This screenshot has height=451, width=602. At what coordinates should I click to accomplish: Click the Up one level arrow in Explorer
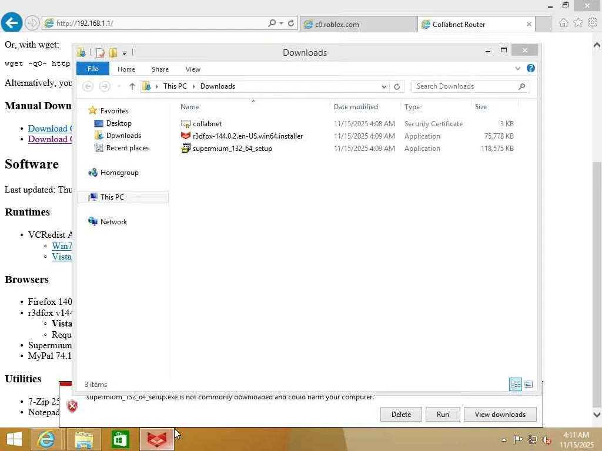pos(132,86)
